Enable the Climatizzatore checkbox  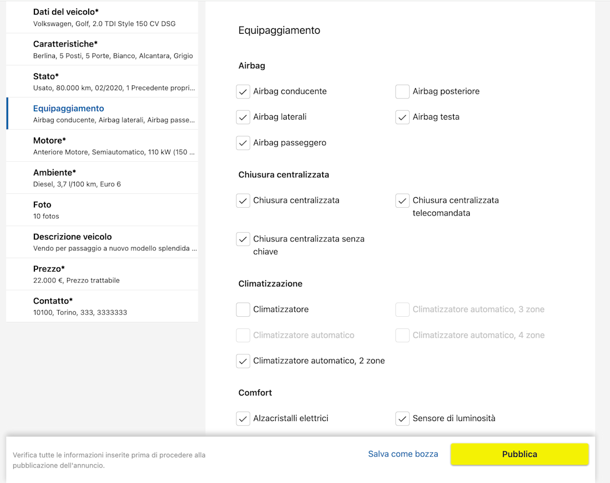pyautogui.click(x=243, y=310)
